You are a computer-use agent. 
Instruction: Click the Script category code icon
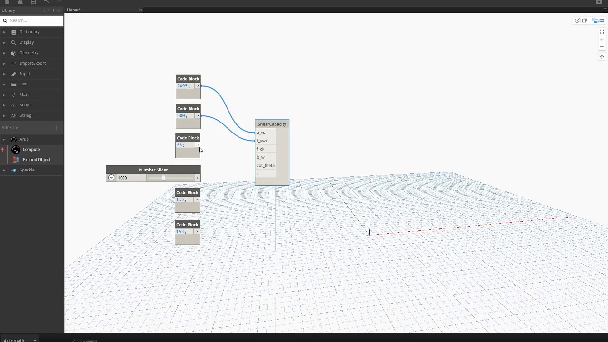tap(13, 105)
